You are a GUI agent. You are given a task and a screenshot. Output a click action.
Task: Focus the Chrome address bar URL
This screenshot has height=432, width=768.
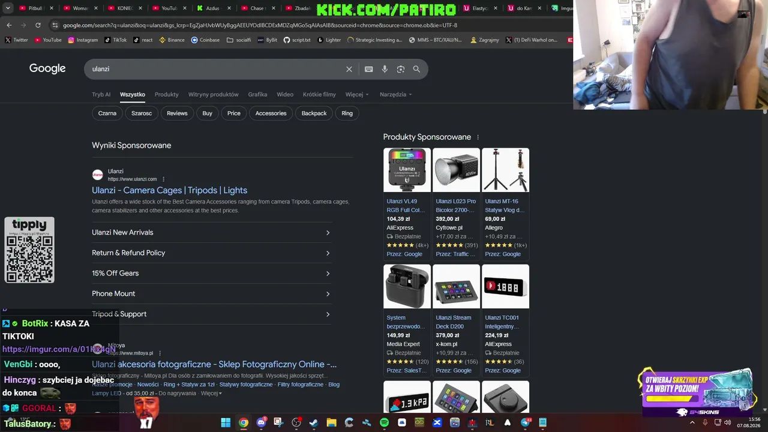point(260,25)
